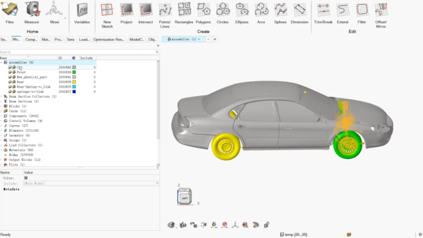This screenshot has height=238, width=423.
Task: Select the Dimension tool
Action: (299, 13)
